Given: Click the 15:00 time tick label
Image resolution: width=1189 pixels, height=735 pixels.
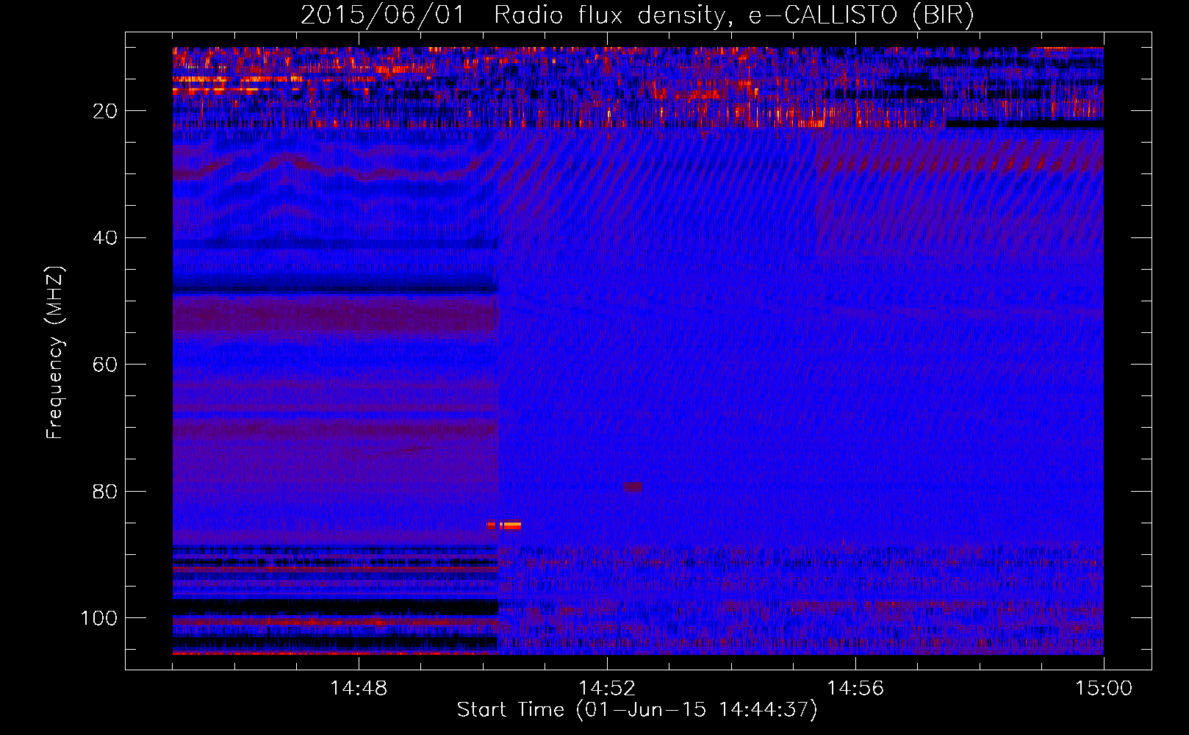Looking at the screenshot, I should pyautogui.click(x=1104, y=689).
